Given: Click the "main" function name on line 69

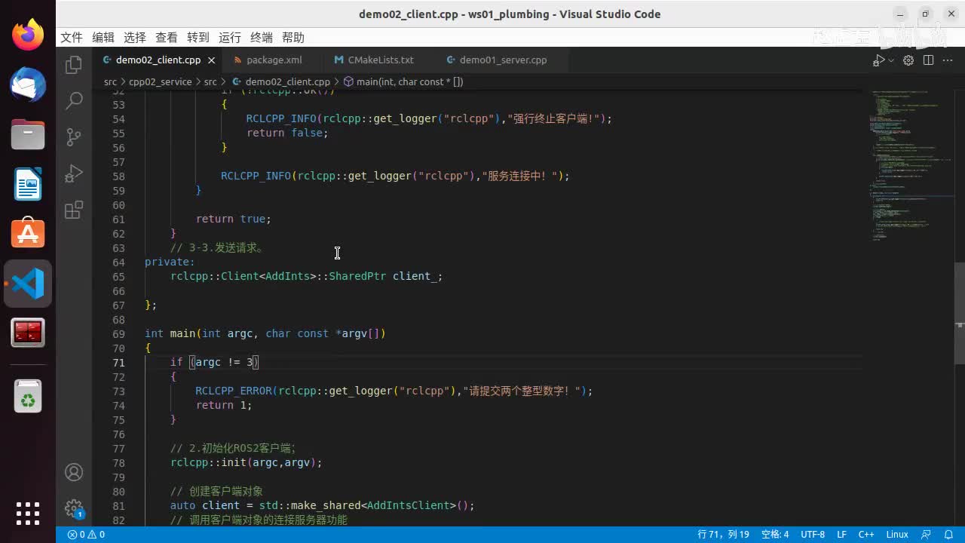Looking at the screenshot, I should 182,333.
